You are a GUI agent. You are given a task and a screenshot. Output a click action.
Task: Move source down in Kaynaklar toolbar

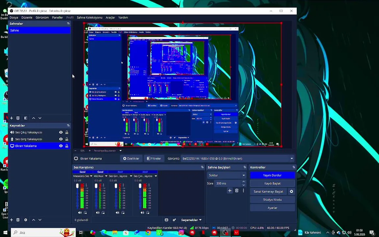[40, 220]
